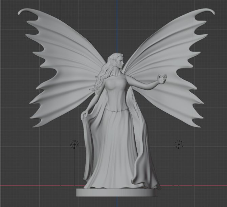The height and width of the screenshot is (207, 227).
Task: Select the light object right of the statue
Action: 179,144
